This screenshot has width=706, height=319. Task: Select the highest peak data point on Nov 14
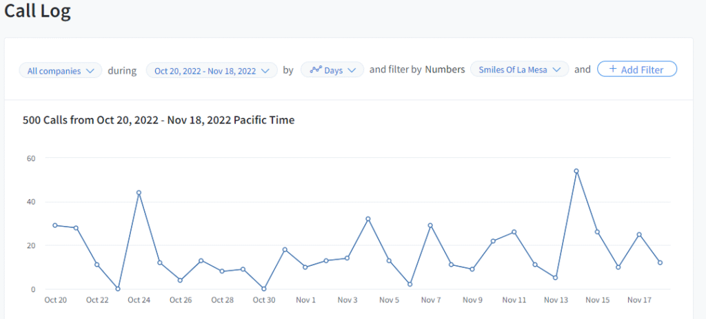point(576,171)
